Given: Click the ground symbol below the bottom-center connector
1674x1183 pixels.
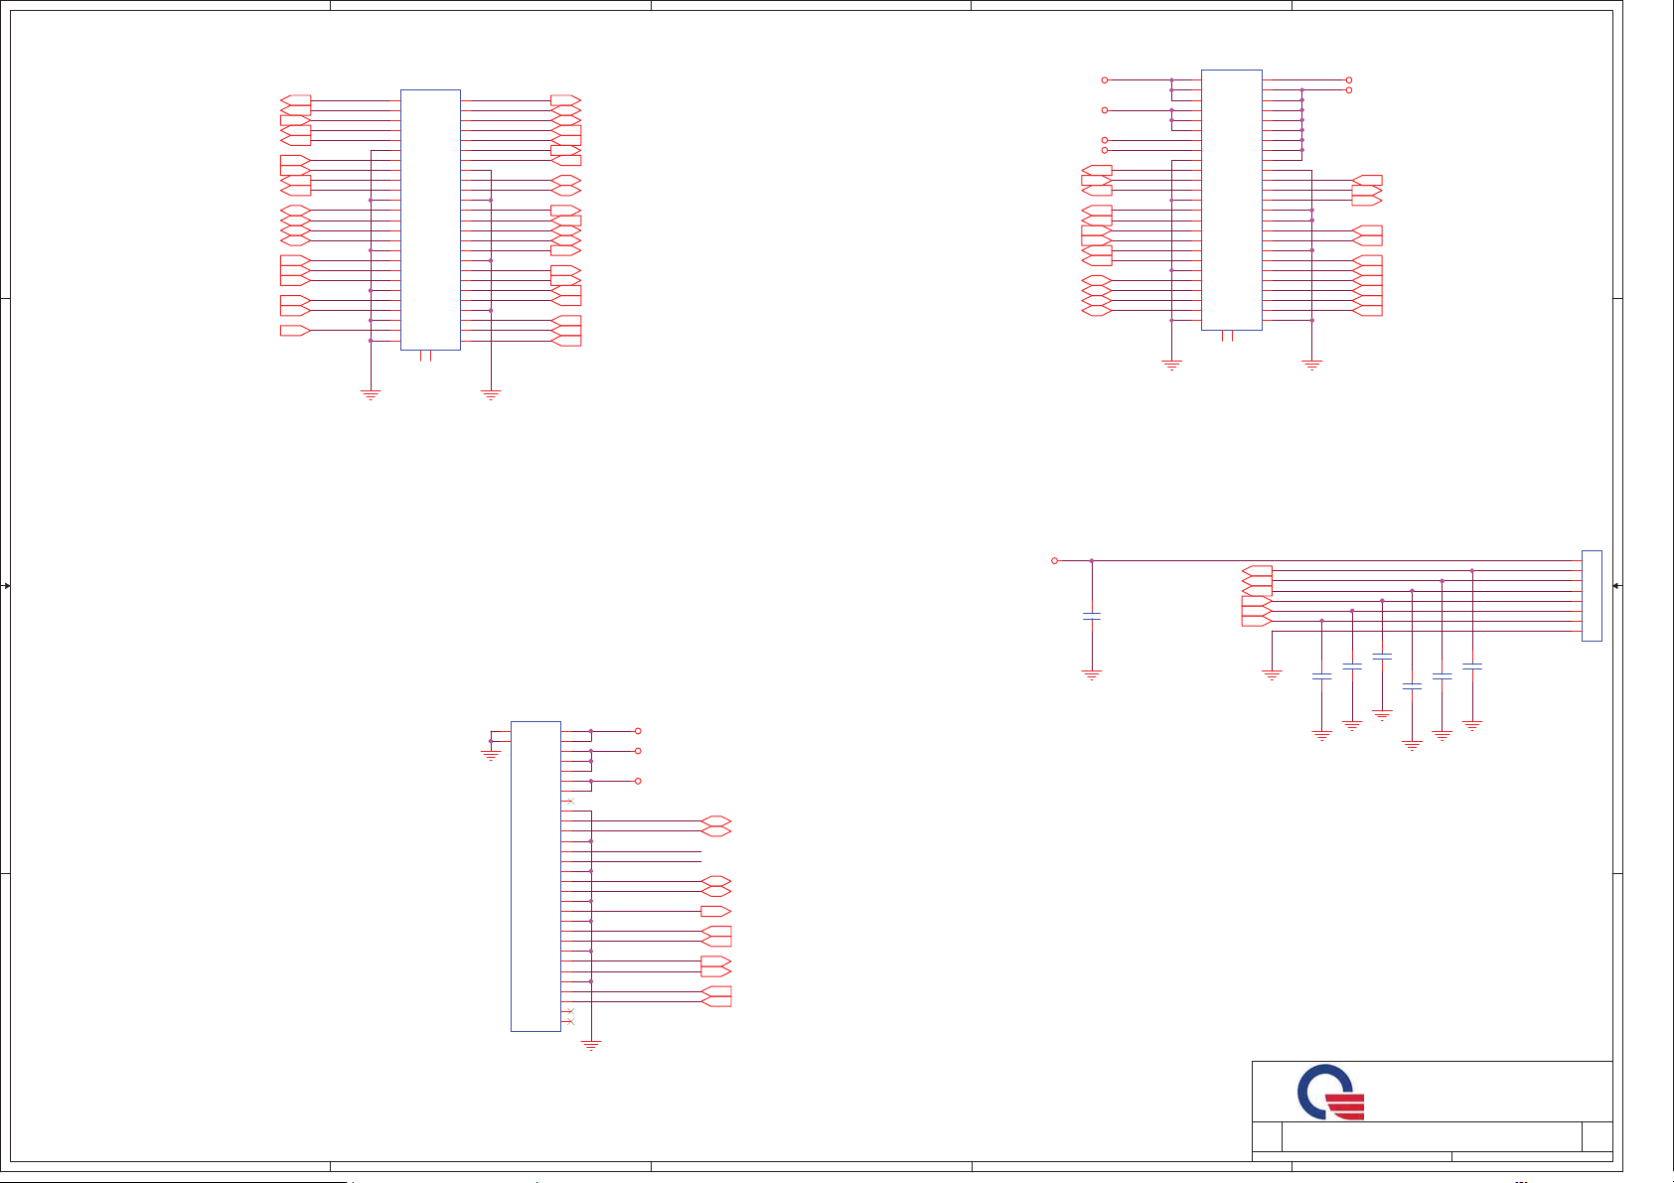Looking at the screenshot, I should pyautogui.click(x=591, y=1045).
